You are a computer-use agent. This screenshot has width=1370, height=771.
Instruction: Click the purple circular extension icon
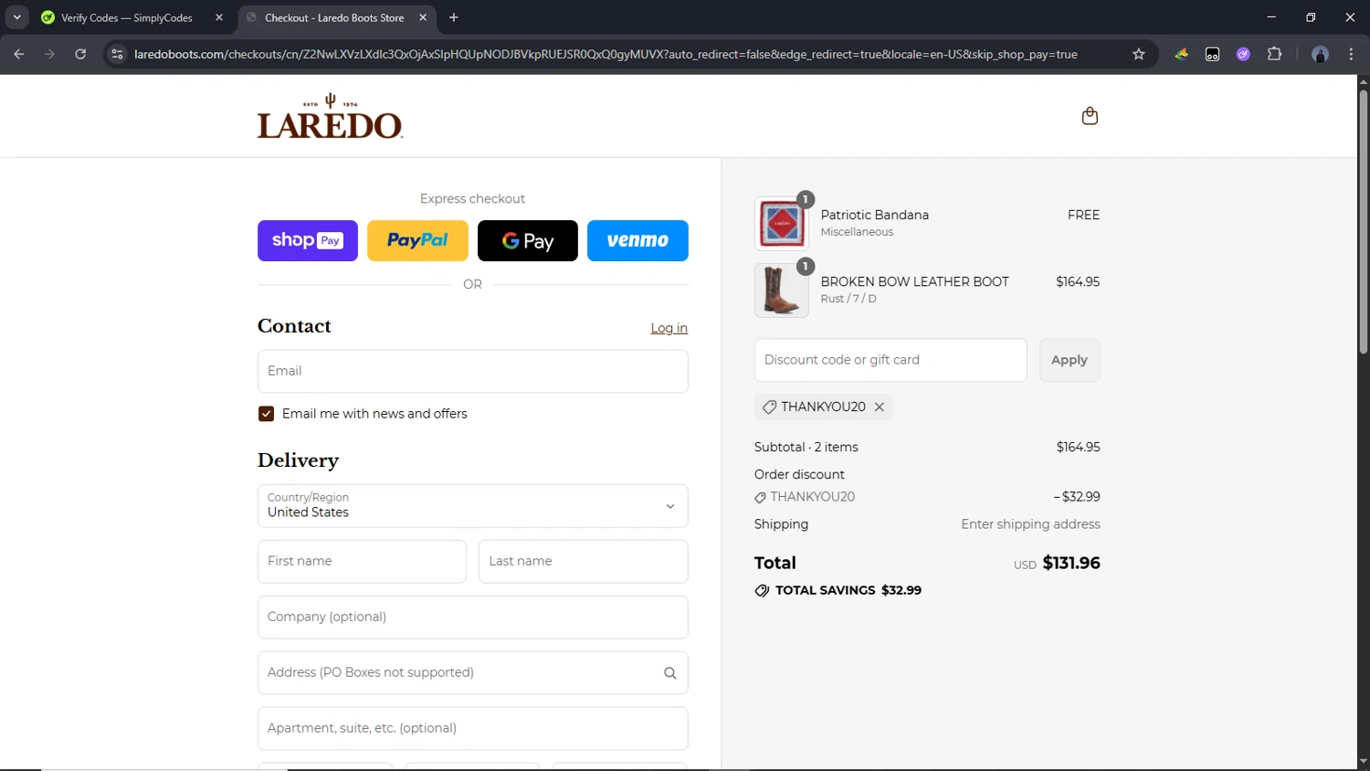pyautogui.click(x=1243, y=54)
